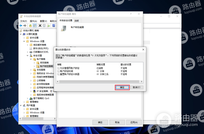Click the icon of 重置帐户锁定计数器 row
Image resolution: width=204 pixels, height=134 pixels.
point(58,74)
